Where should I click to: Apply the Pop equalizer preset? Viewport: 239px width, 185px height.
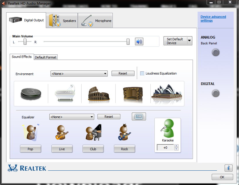point(31,149)
